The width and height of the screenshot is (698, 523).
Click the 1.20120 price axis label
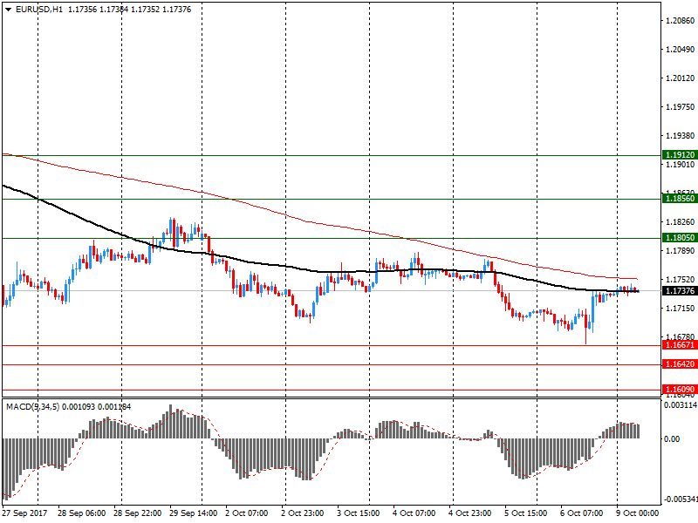681,78
